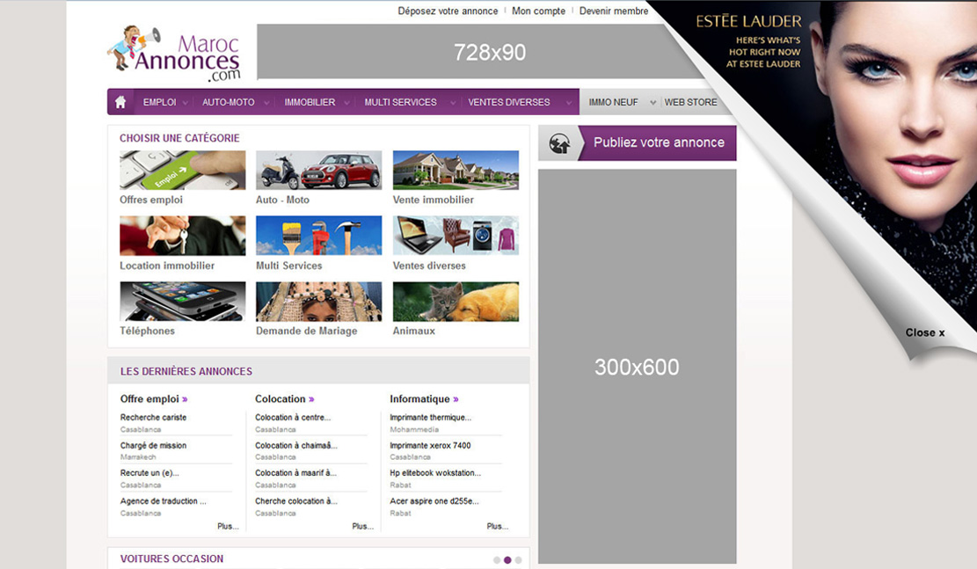This screenshot has width=977, height=569.
Task: Open the Téléphones category thumbnail
Action: 182,302
